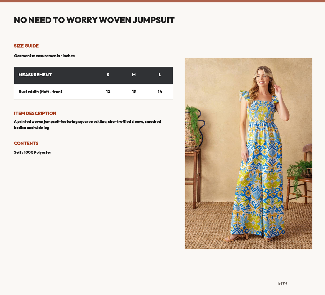This screenshot has width=325, height=295.
Task: Click the 'ip8719' item code
Action: click(x=282, y=284)
